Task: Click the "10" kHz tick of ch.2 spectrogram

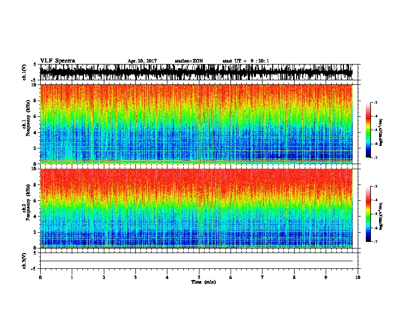Action: [34, 169]
